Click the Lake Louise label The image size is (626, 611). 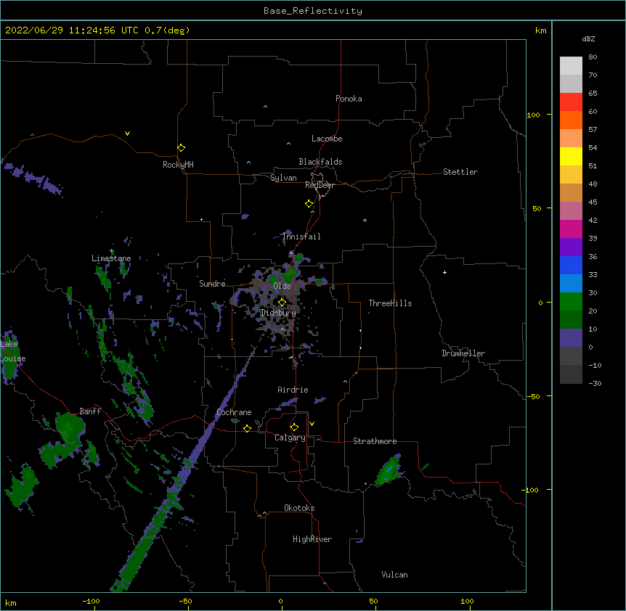(x=13, y=351)
